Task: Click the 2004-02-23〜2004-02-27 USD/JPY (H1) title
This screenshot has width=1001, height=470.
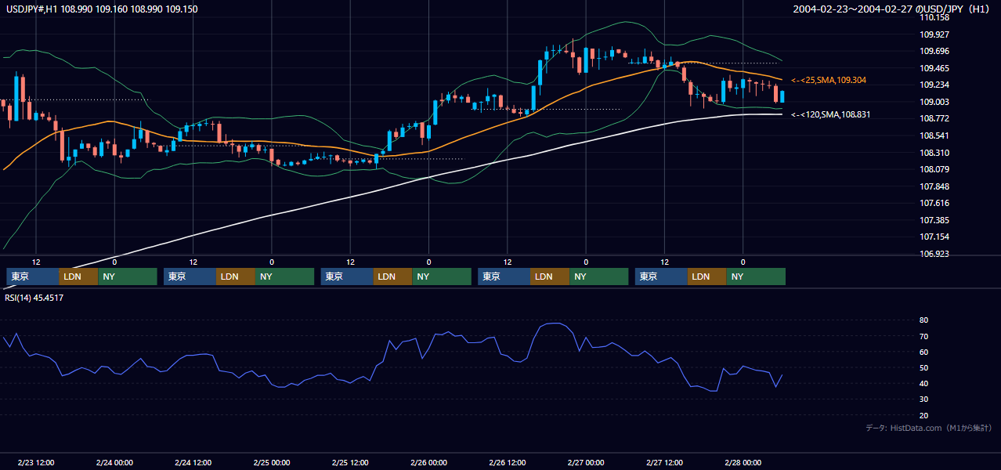Action: [893, 9]
